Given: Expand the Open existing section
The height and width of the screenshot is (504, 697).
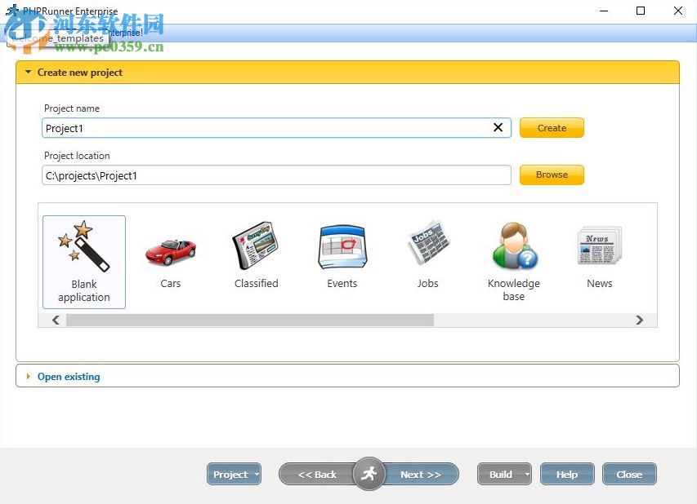Looking at the screenshot, I should coord(27,376).
